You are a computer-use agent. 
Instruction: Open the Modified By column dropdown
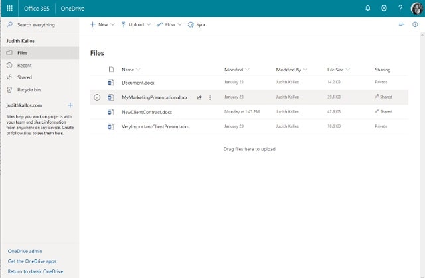click(x=305, y=69)
